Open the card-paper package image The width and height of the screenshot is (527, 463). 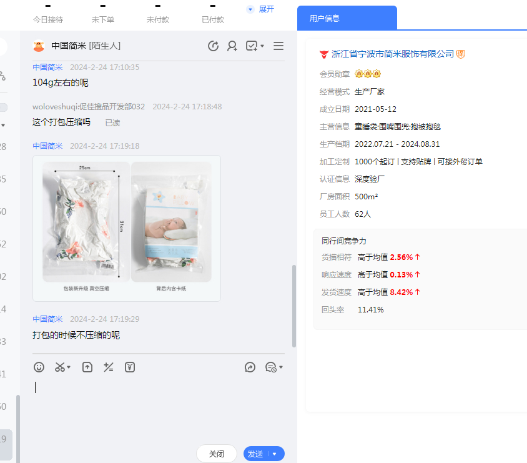(172, 222)
